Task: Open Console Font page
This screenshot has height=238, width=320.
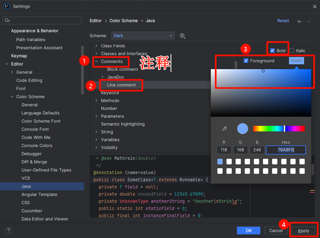Action: [x=35, y=129]
